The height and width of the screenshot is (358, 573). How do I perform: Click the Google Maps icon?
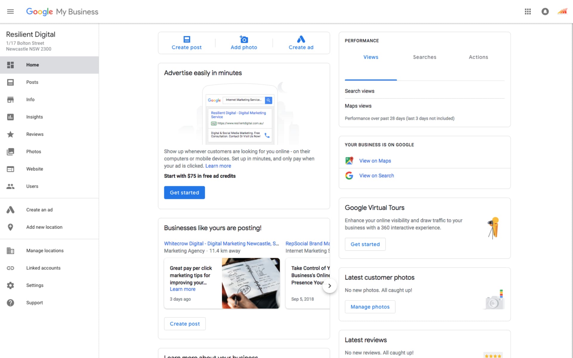pos(349,161)
